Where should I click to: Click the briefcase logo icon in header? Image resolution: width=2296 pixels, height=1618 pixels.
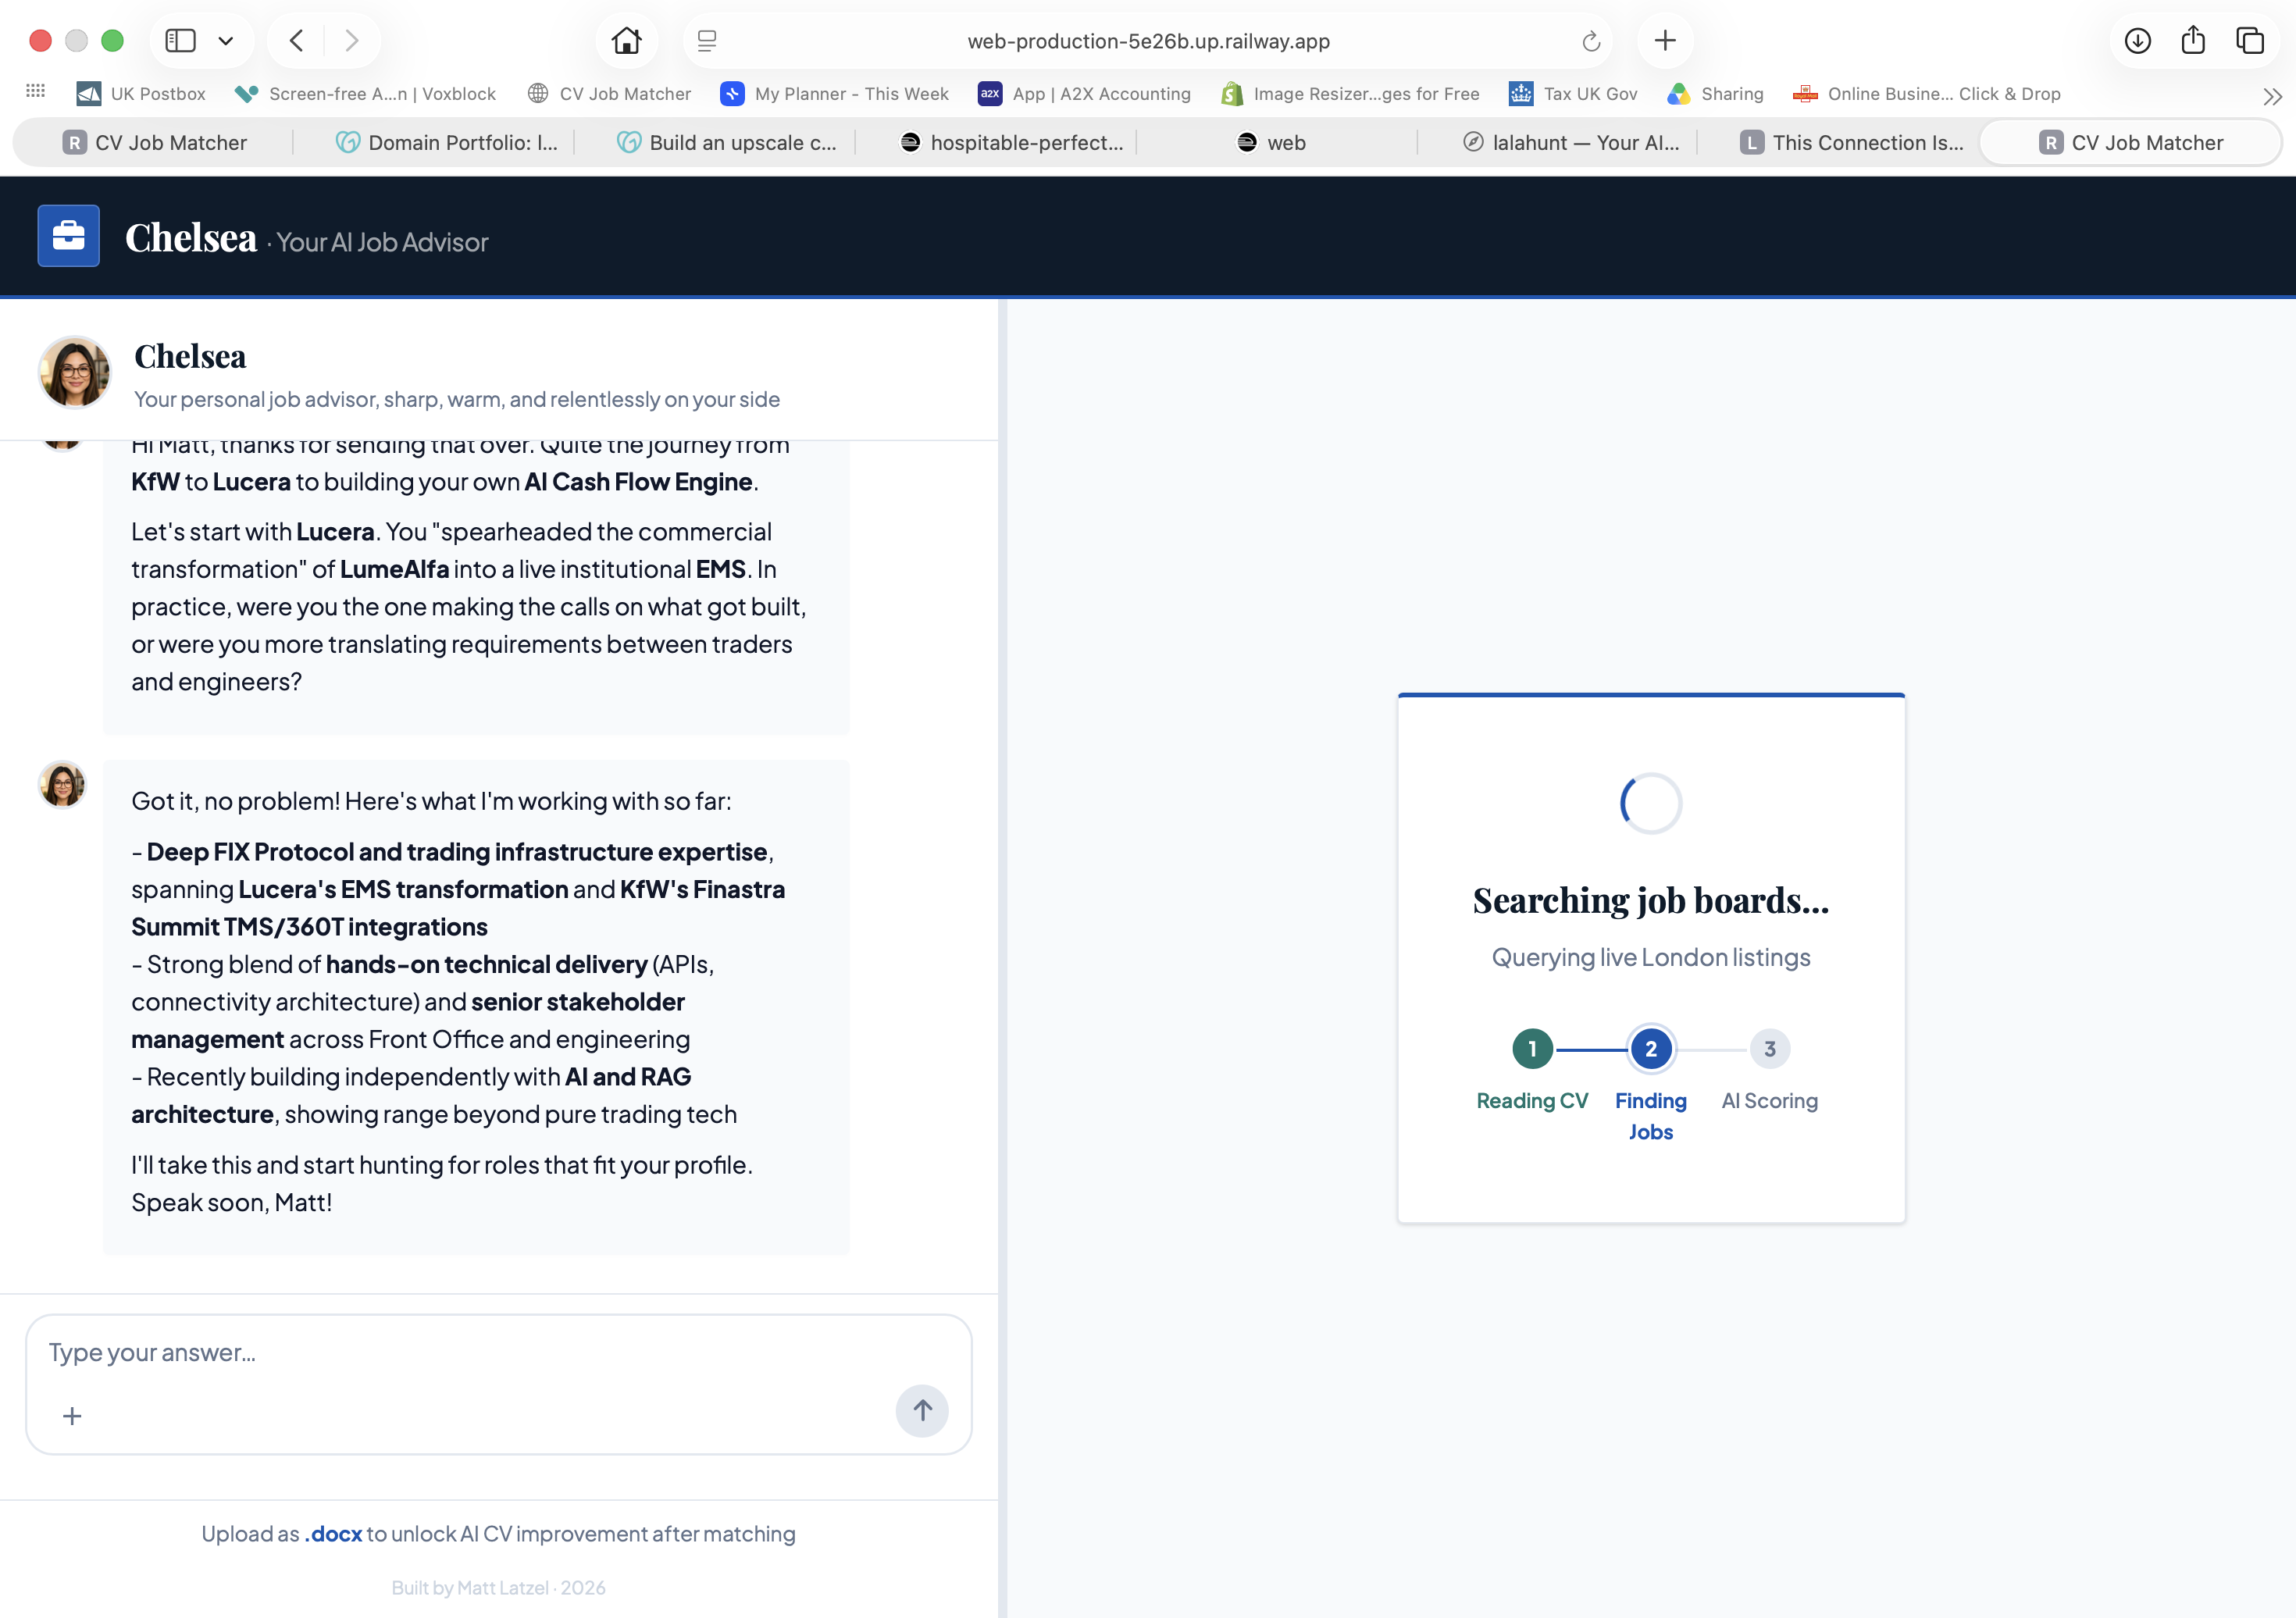tap(68, 236)
